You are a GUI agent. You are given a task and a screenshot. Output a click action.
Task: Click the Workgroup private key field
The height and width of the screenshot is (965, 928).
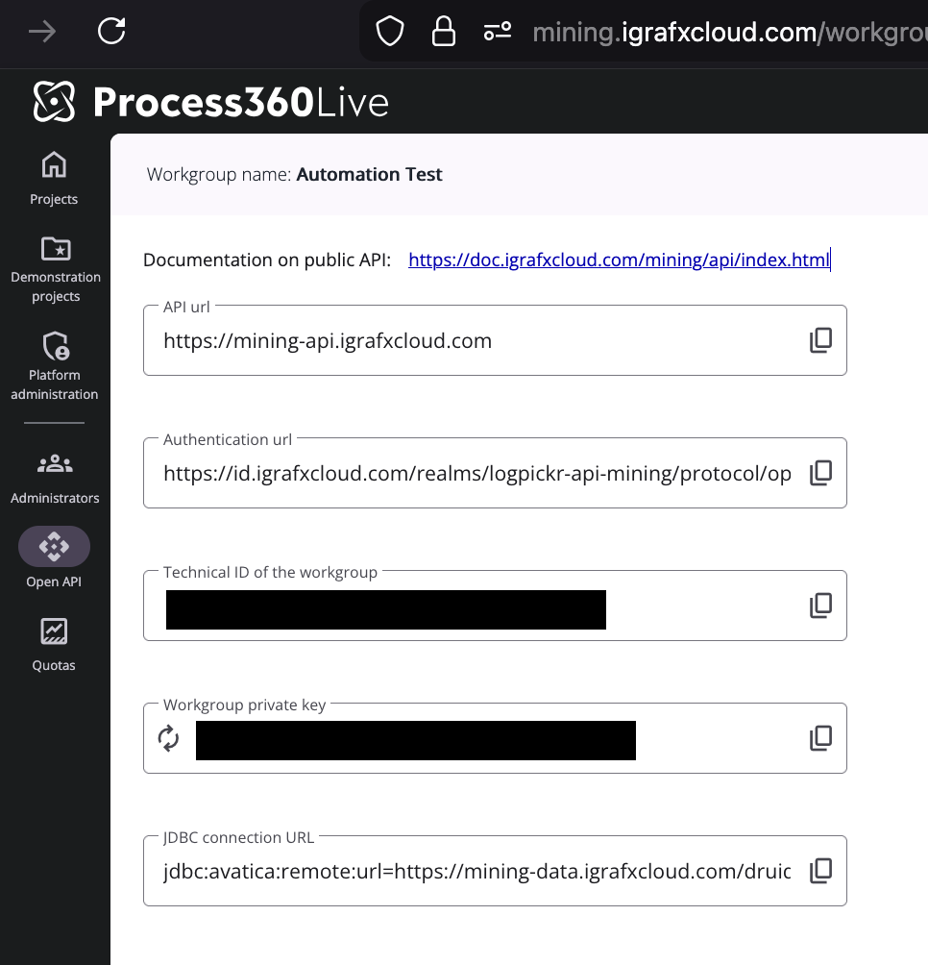point(495,738)
